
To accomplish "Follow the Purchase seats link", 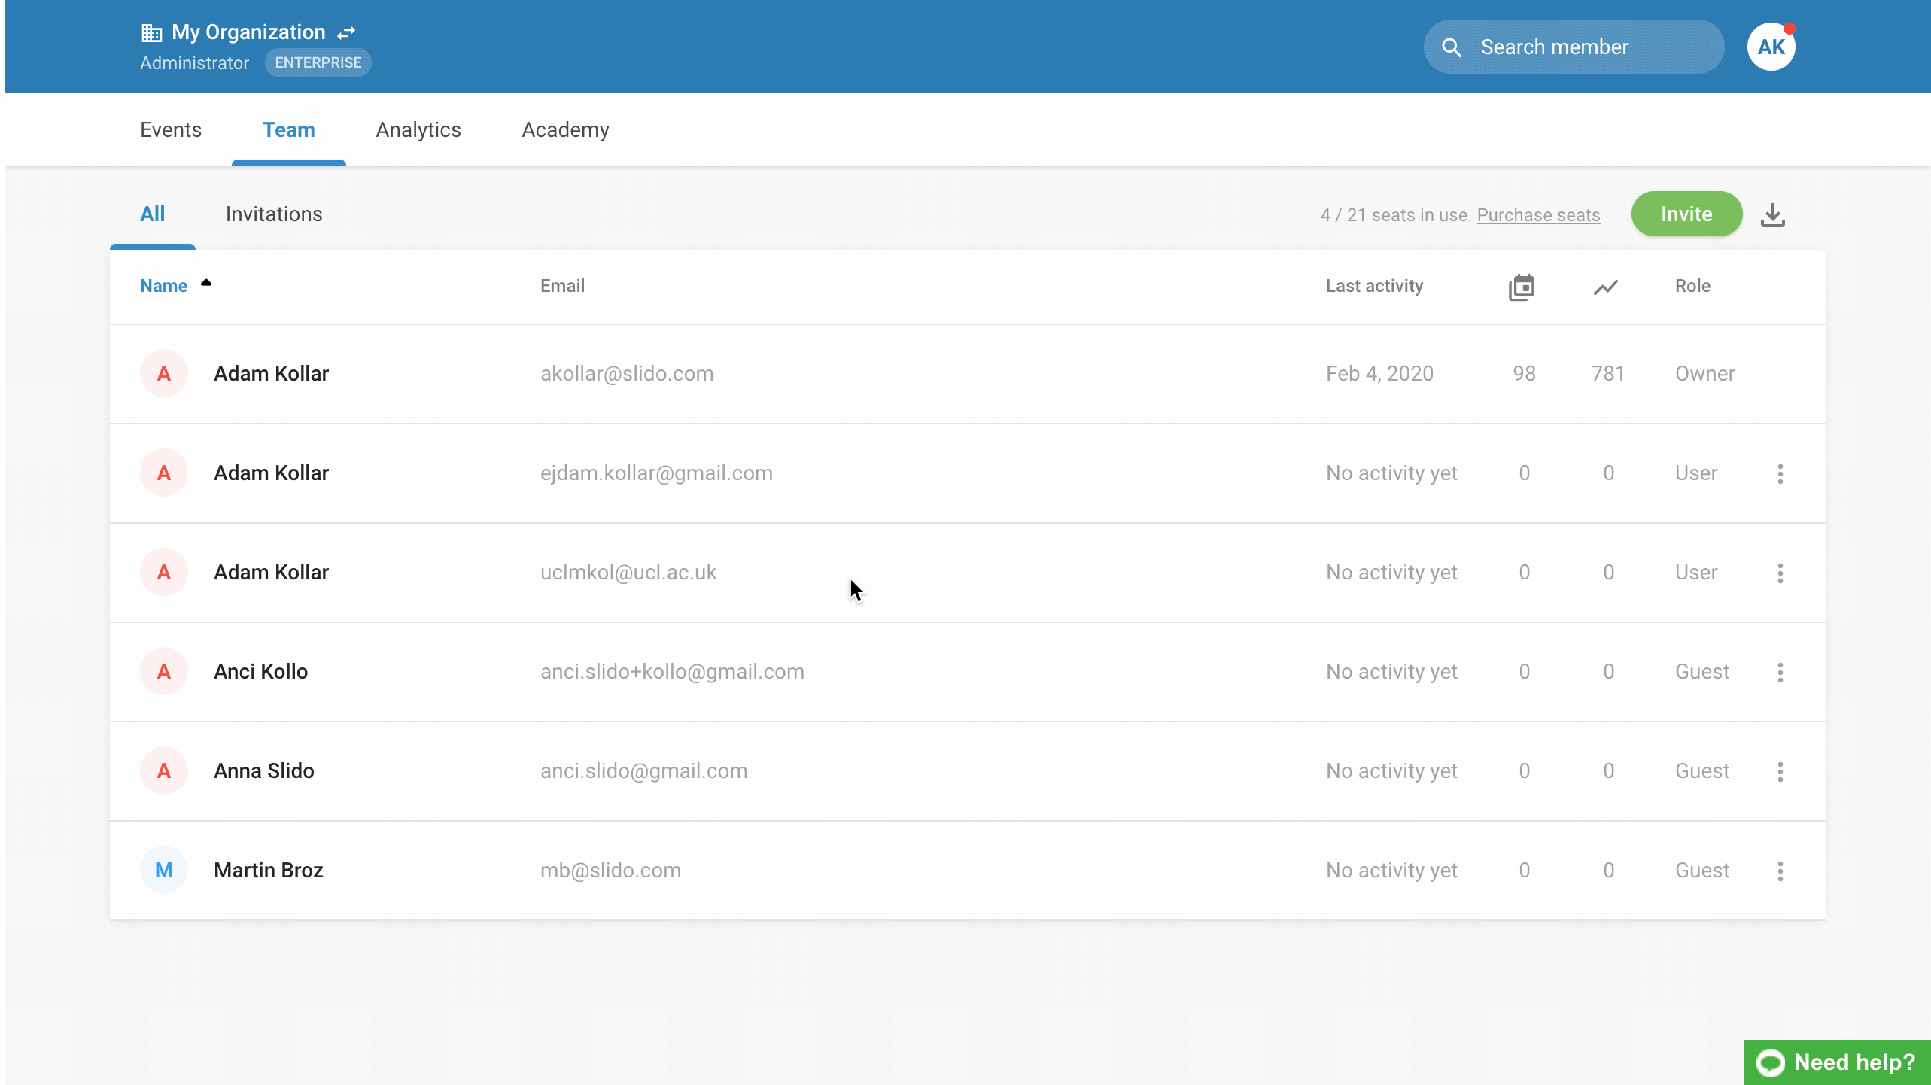I will point(1537,215).
